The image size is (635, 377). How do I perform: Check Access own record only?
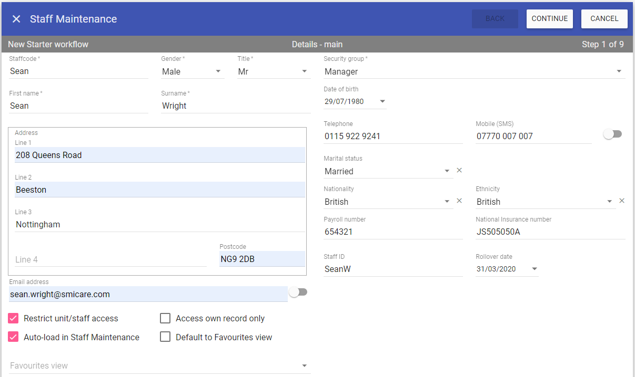pos(165,318)
